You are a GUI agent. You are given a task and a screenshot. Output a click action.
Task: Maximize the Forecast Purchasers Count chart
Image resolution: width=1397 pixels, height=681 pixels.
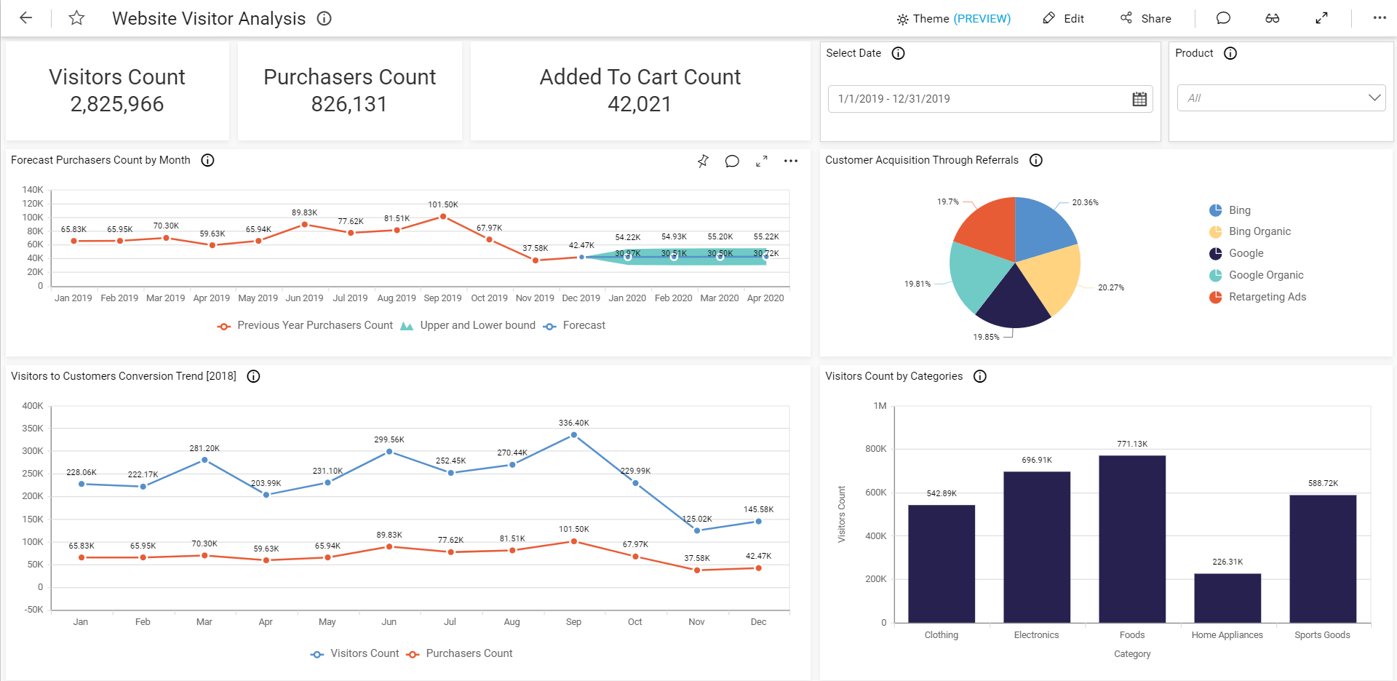click(761, 161)
